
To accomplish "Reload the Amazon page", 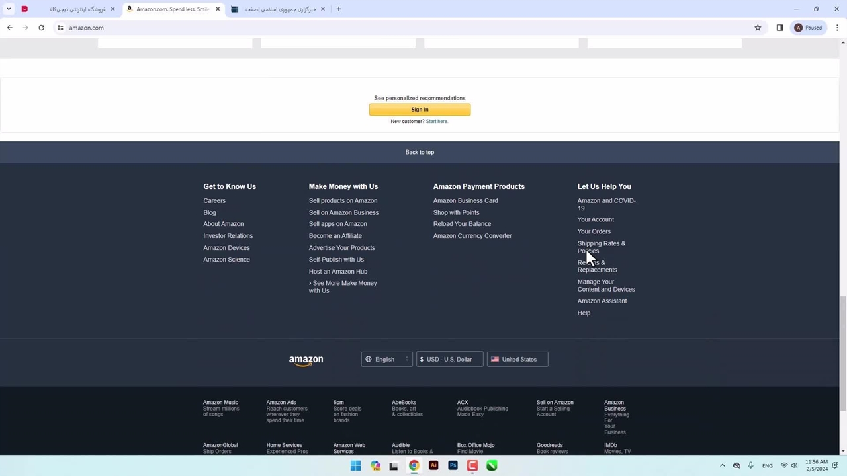I will 41,28.
